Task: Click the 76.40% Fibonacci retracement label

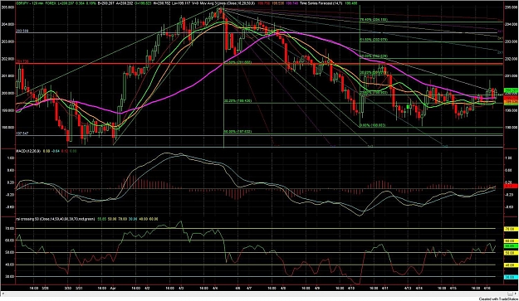Action: coord(374,20)
